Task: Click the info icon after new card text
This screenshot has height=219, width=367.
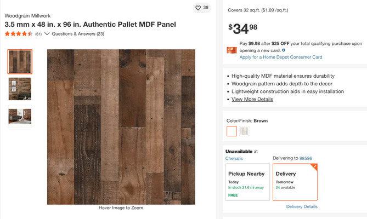Action: (x=284, y=50)
